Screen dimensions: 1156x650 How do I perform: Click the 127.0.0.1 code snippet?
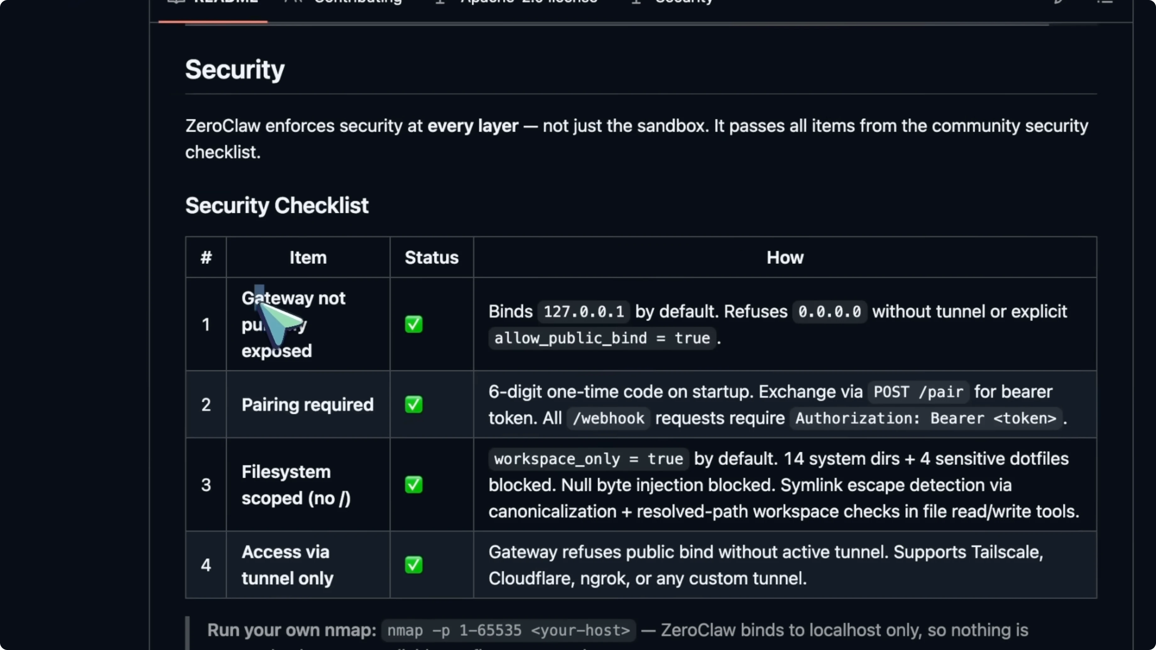[583, 312]
